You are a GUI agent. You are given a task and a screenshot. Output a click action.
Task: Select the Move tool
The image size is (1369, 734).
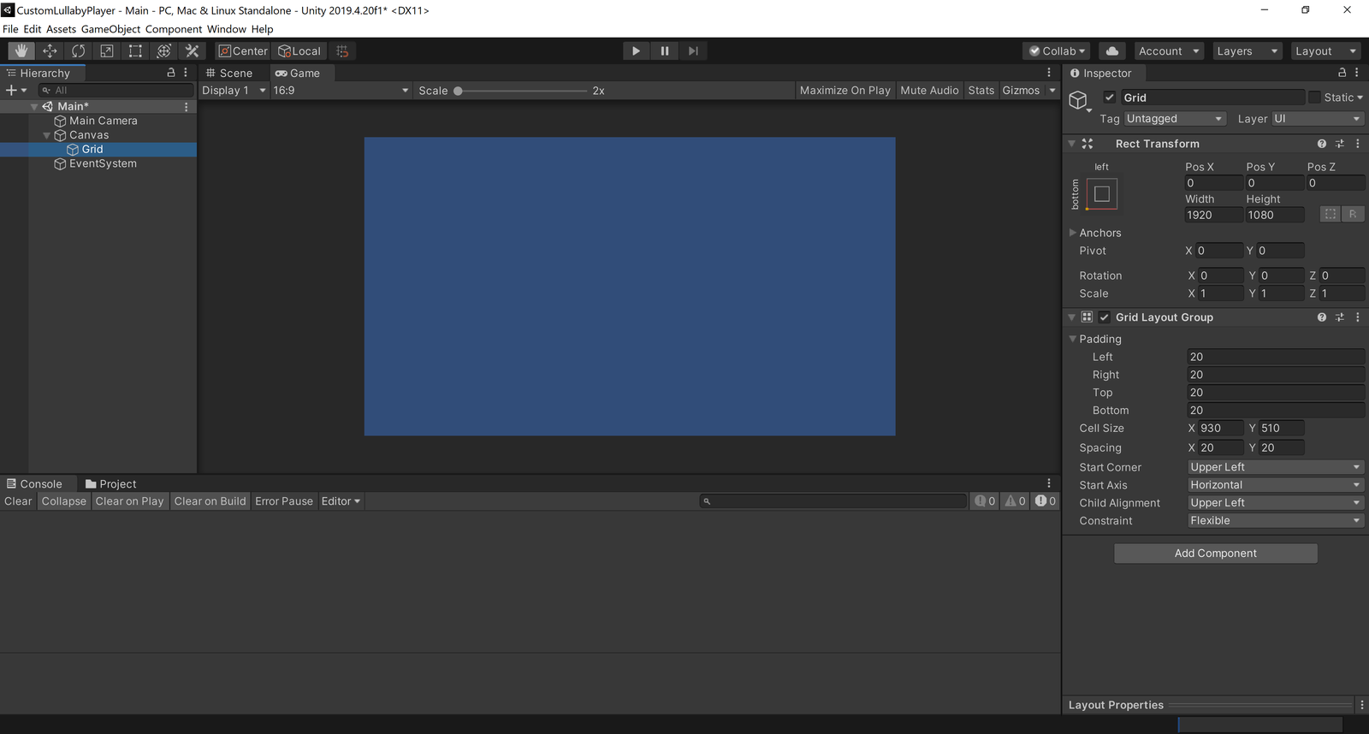pyautogui.click(x=50, y=51)
